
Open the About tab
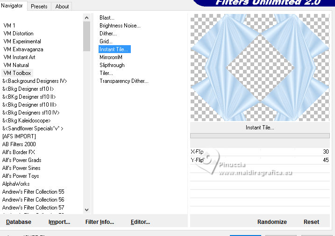click(x=62, y=7)
